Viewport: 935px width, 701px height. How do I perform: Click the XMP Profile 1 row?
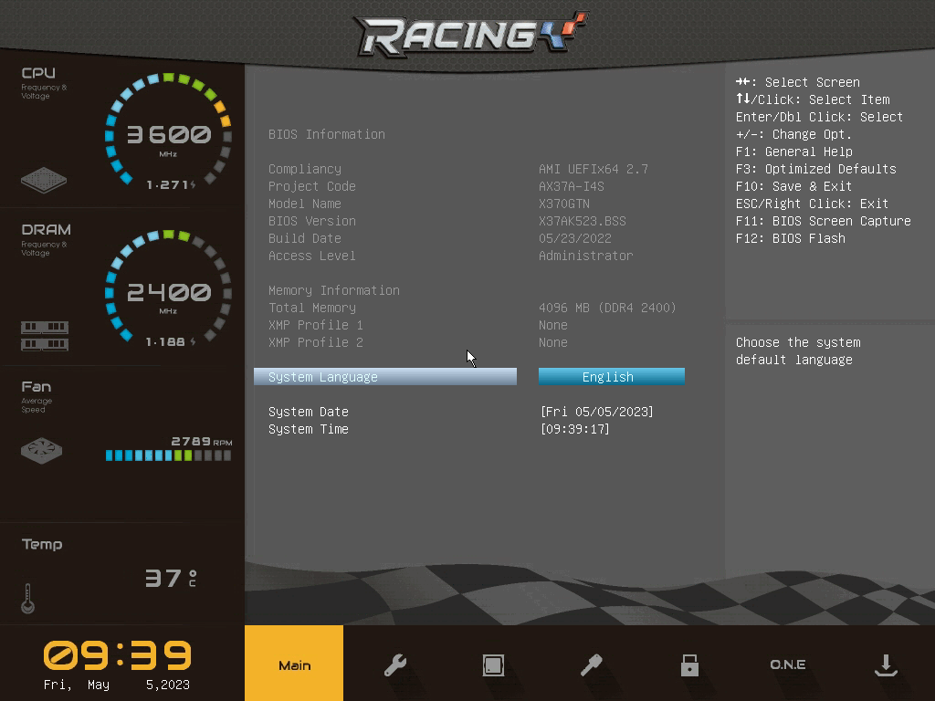pos(417,325)
